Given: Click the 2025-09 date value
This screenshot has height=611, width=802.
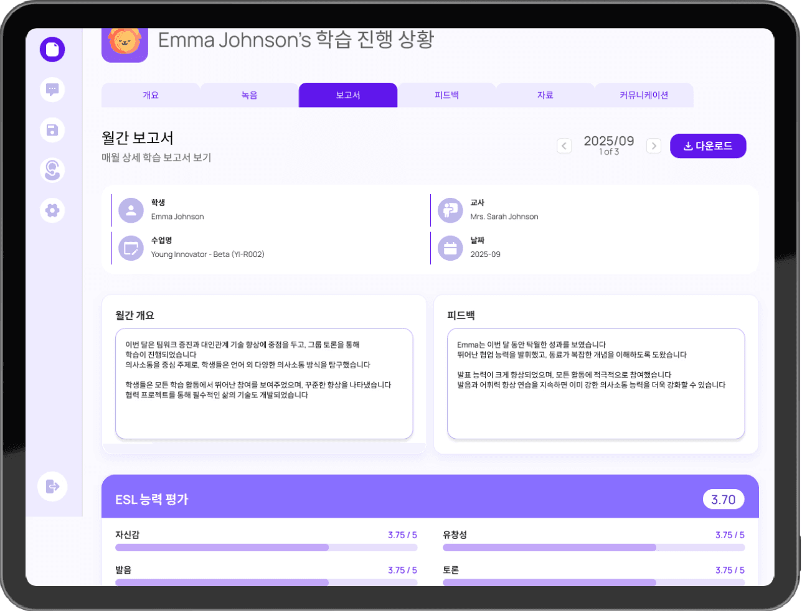Looking at the screenshot, I should (485, 254).
